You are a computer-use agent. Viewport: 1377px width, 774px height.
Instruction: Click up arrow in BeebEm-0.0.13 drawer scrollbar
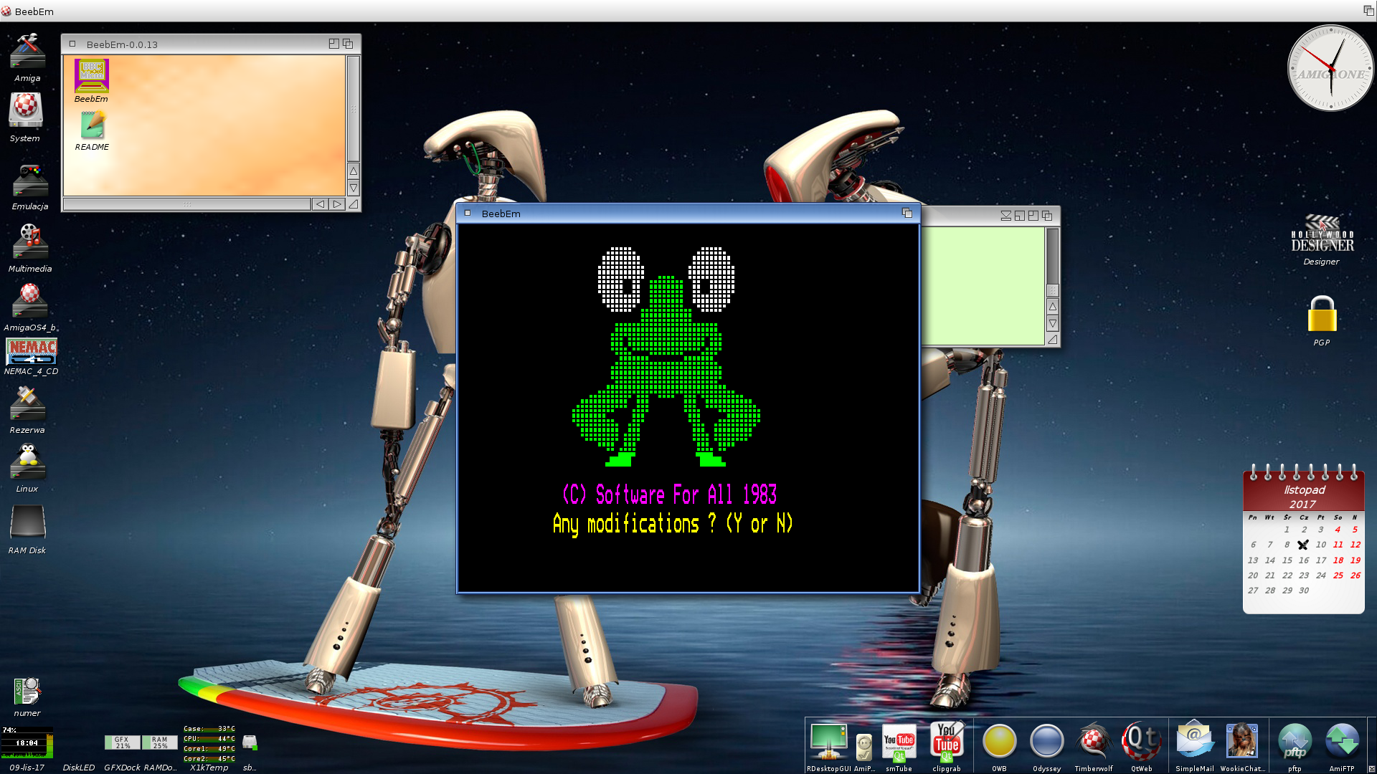coord(354,171)
